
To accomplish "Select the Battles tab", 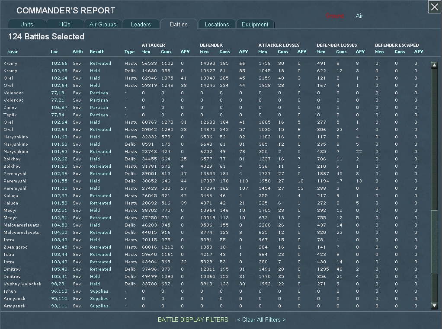I will (x=179, y=24).
